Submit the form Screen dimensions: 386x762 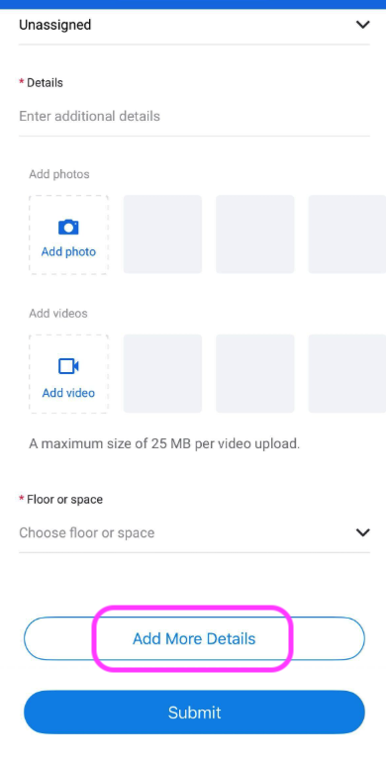pos(194,712)
